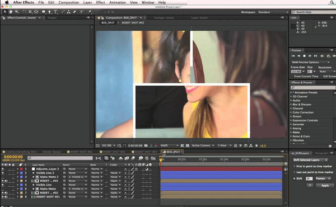Click red label swatch of layer 1

pos(21,169)
